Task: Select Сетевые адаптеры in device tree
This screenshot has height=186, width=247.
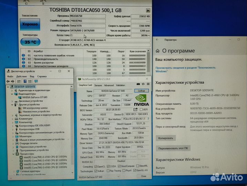Action: click(x=30, y=171)
